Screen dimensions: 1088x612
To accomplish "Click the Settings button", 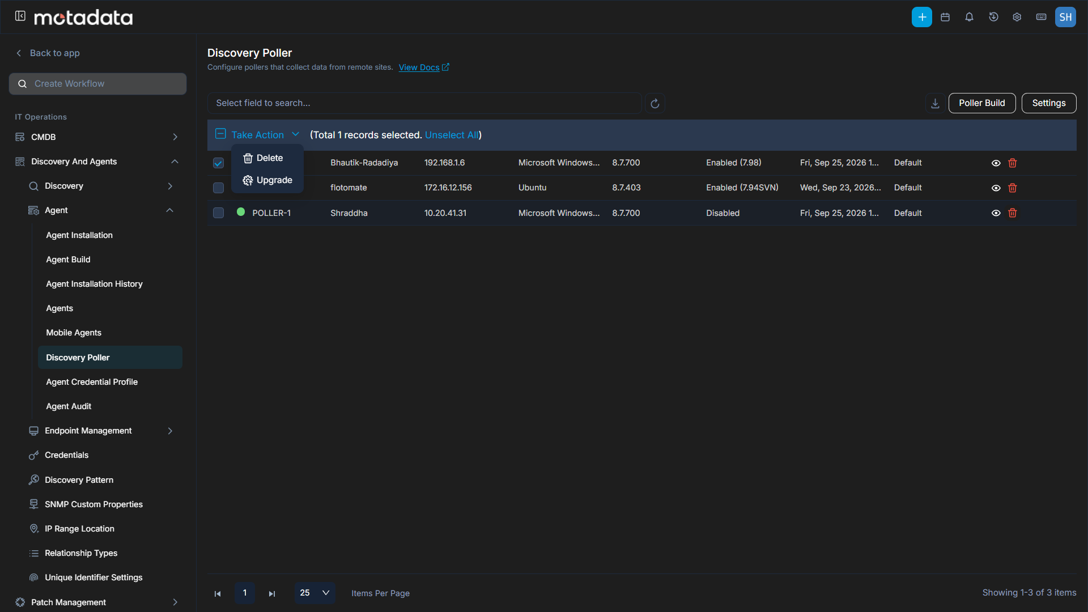I will (1048, 103).
